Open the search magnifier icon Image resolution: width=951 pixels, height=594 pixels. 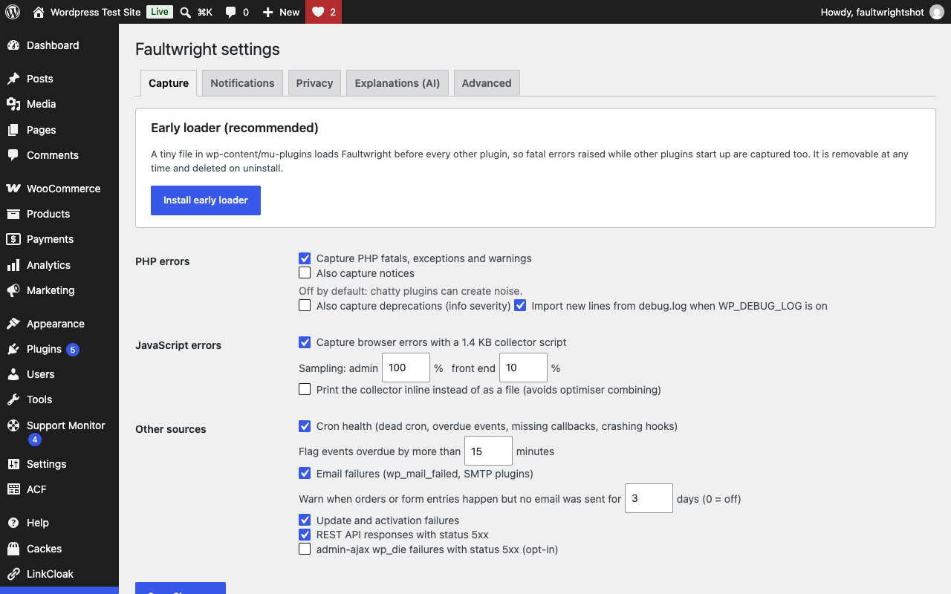[x=186, y=12]
